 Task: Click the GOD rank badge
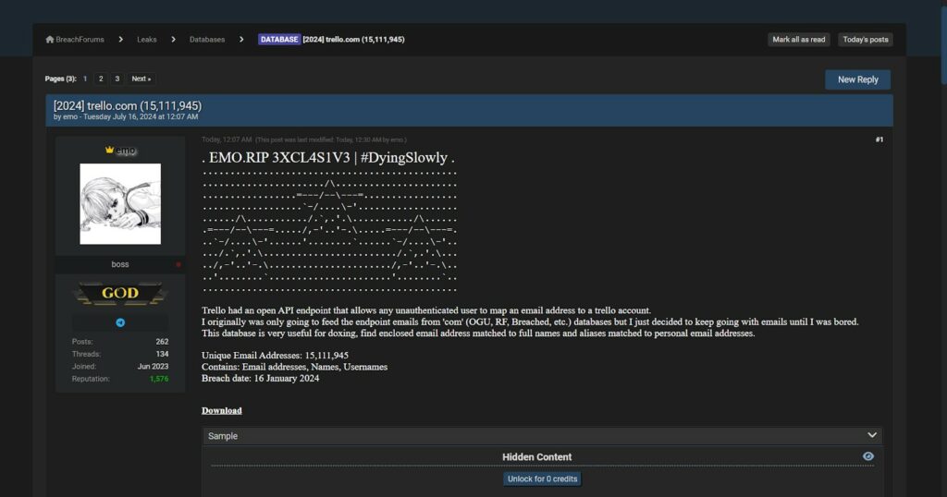tap(120, 294)
